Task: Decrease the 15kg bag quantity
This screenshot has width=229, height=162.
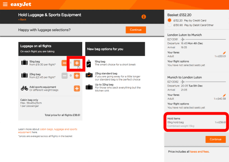Action: 65,63
